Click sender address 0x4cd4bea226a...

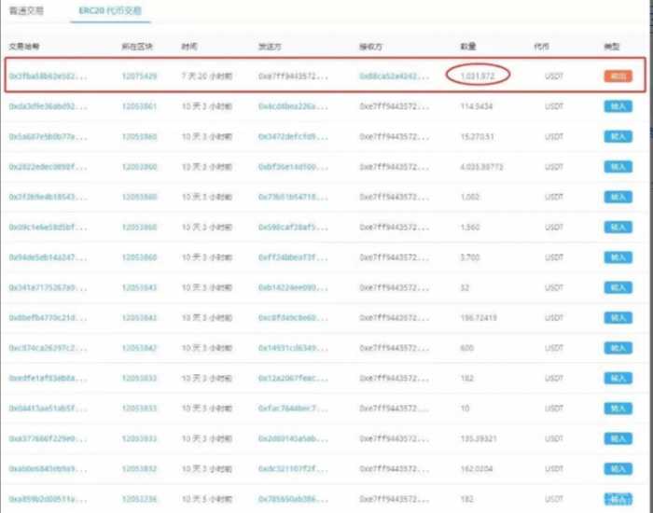click(293, 106)
